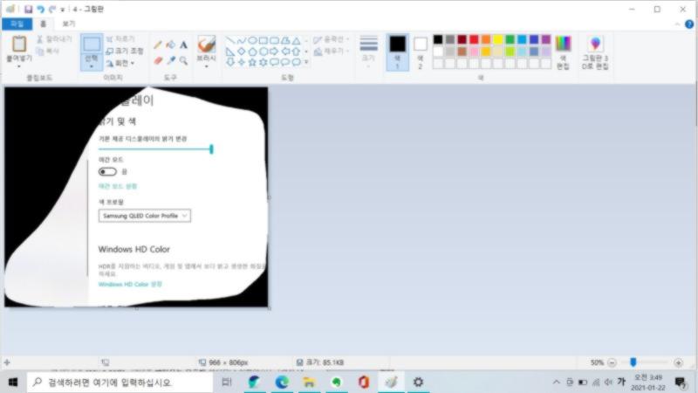The width and height of the screenshot is (698, 393).
Task: Select the Eraser tool
Action: [158, 60]
